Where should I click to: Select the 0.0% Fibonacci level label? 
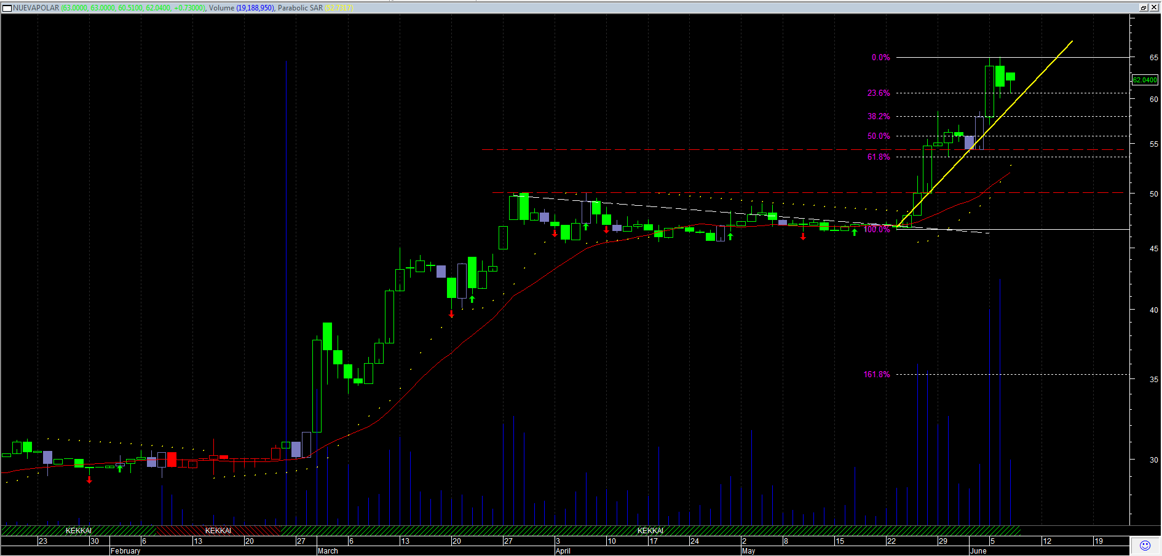(x=880, y=57)
